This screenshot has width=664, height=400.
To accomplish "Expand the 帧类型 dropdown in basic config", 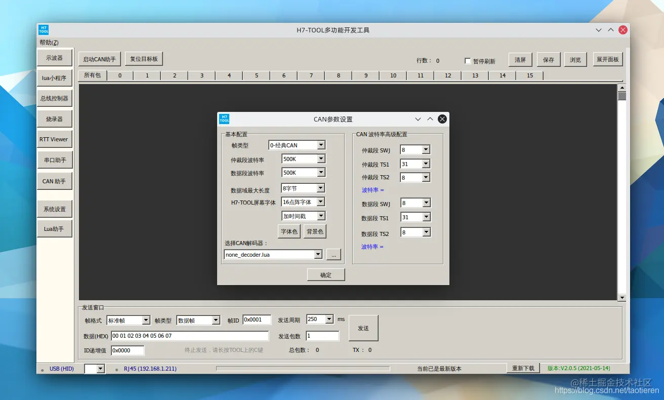I will point(321,145).
